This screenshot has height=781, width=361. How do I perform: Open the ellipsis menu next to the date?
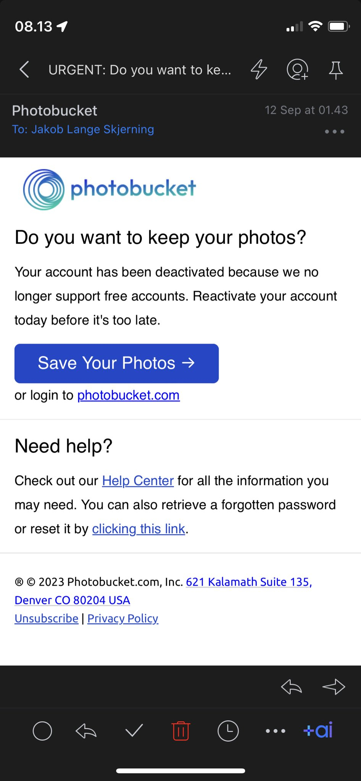[334, 132]
